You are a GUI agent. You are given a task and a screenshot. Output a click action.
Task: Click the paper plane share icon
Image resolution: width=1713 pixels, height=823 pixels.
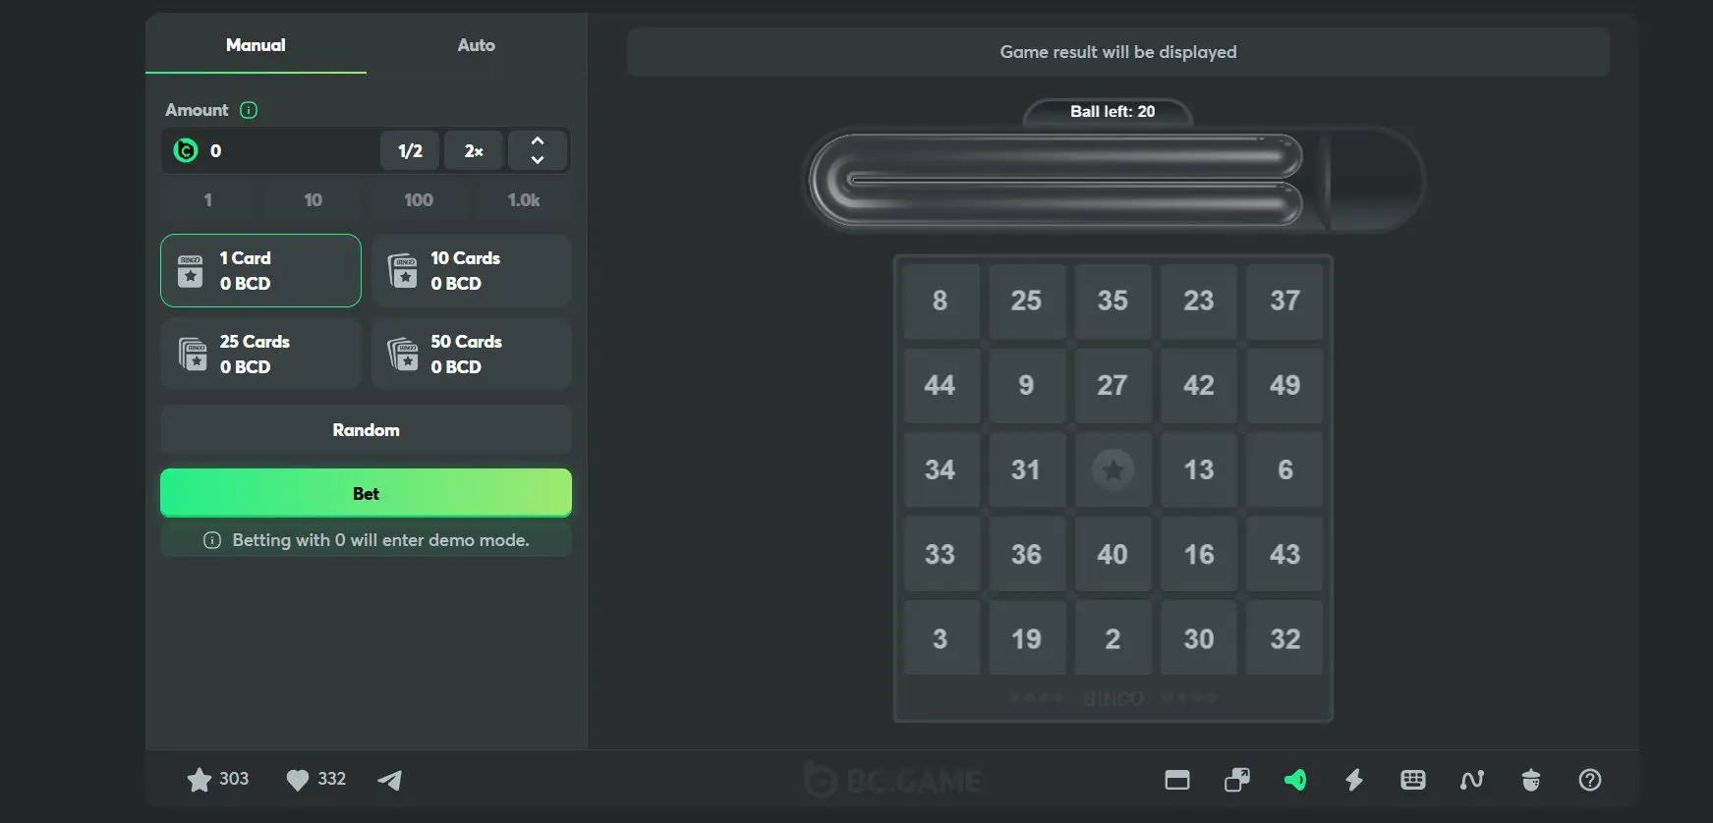click(390, 780)
